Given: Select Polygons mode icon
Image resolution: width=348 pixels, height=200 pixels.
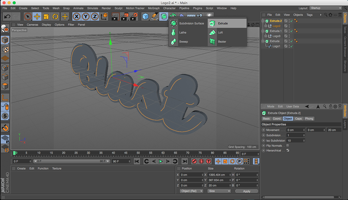Looking at the screenshot, I should [x=5, y=86].
